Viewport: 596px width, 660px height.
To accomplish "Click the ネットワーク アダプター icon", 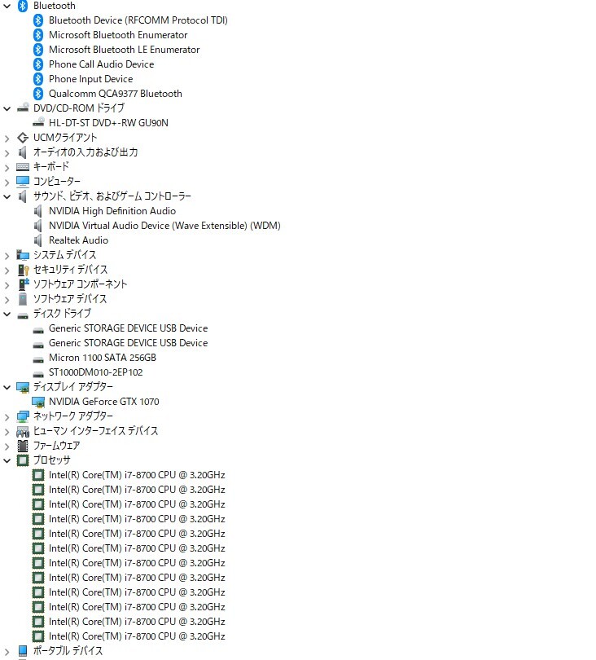I will 23,416.
